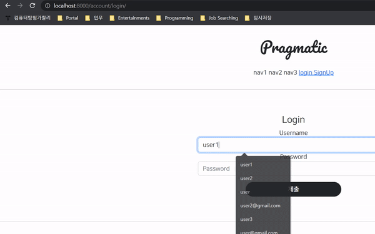Open the Entertainments bookmark folder
The image size is (375, 234).
pyautogui.click(x=129, y=18)
